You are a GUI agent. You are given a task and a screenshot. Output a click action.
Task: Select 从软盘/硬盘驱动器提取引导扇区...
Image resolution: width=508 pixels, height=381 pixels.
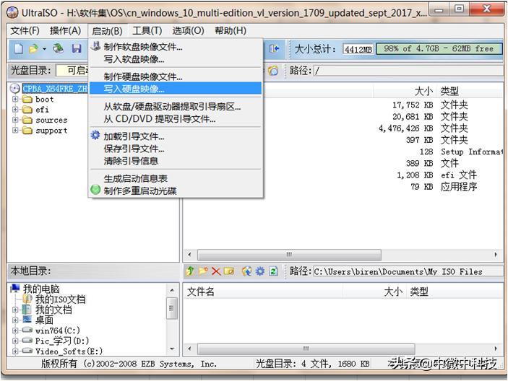point(176,106)
